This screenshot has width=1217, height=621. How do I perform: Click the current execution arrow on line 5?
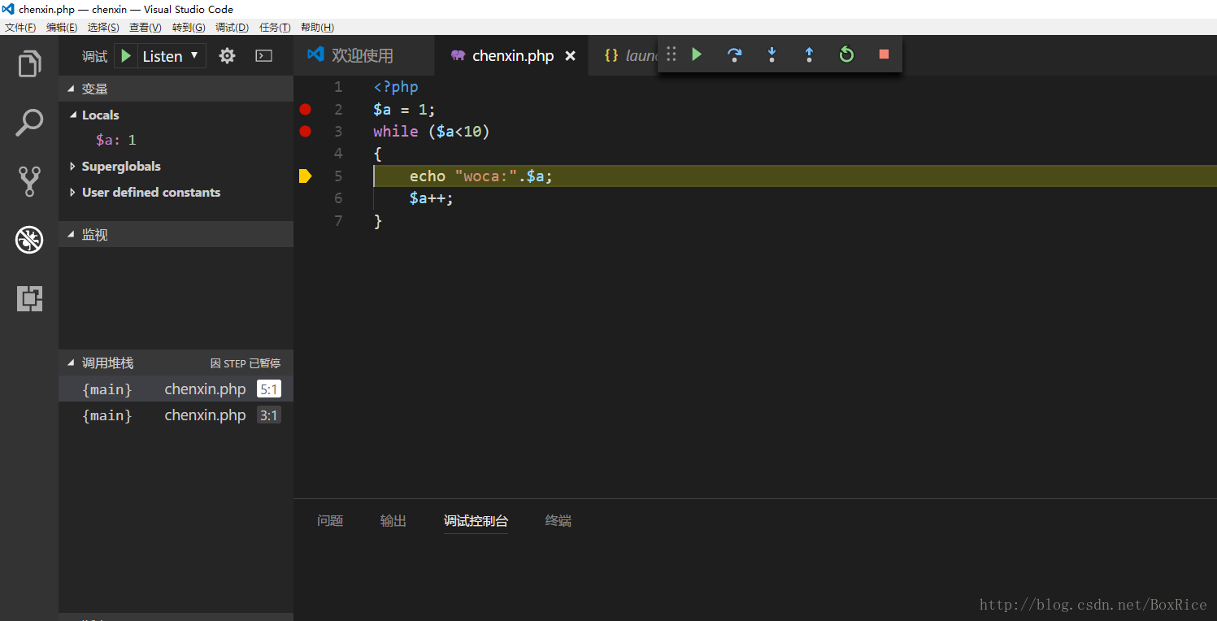coord(306,176)
